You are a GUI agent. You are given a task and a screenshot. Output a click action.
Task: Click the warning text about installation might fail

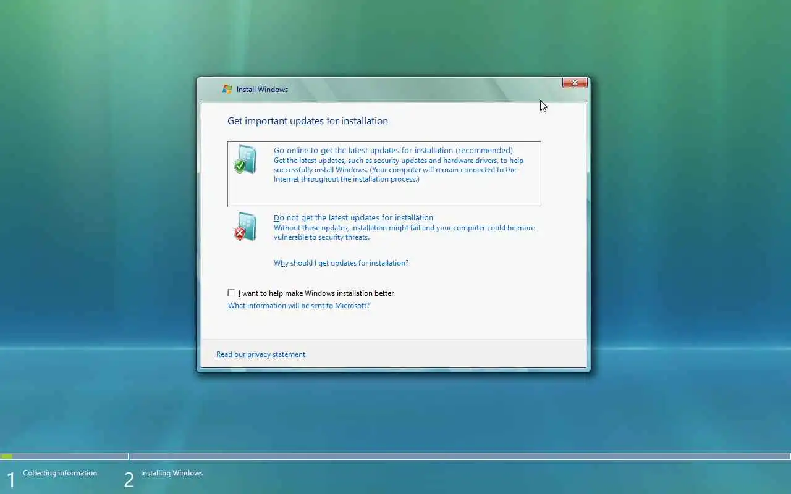click(x=404, y=232)
